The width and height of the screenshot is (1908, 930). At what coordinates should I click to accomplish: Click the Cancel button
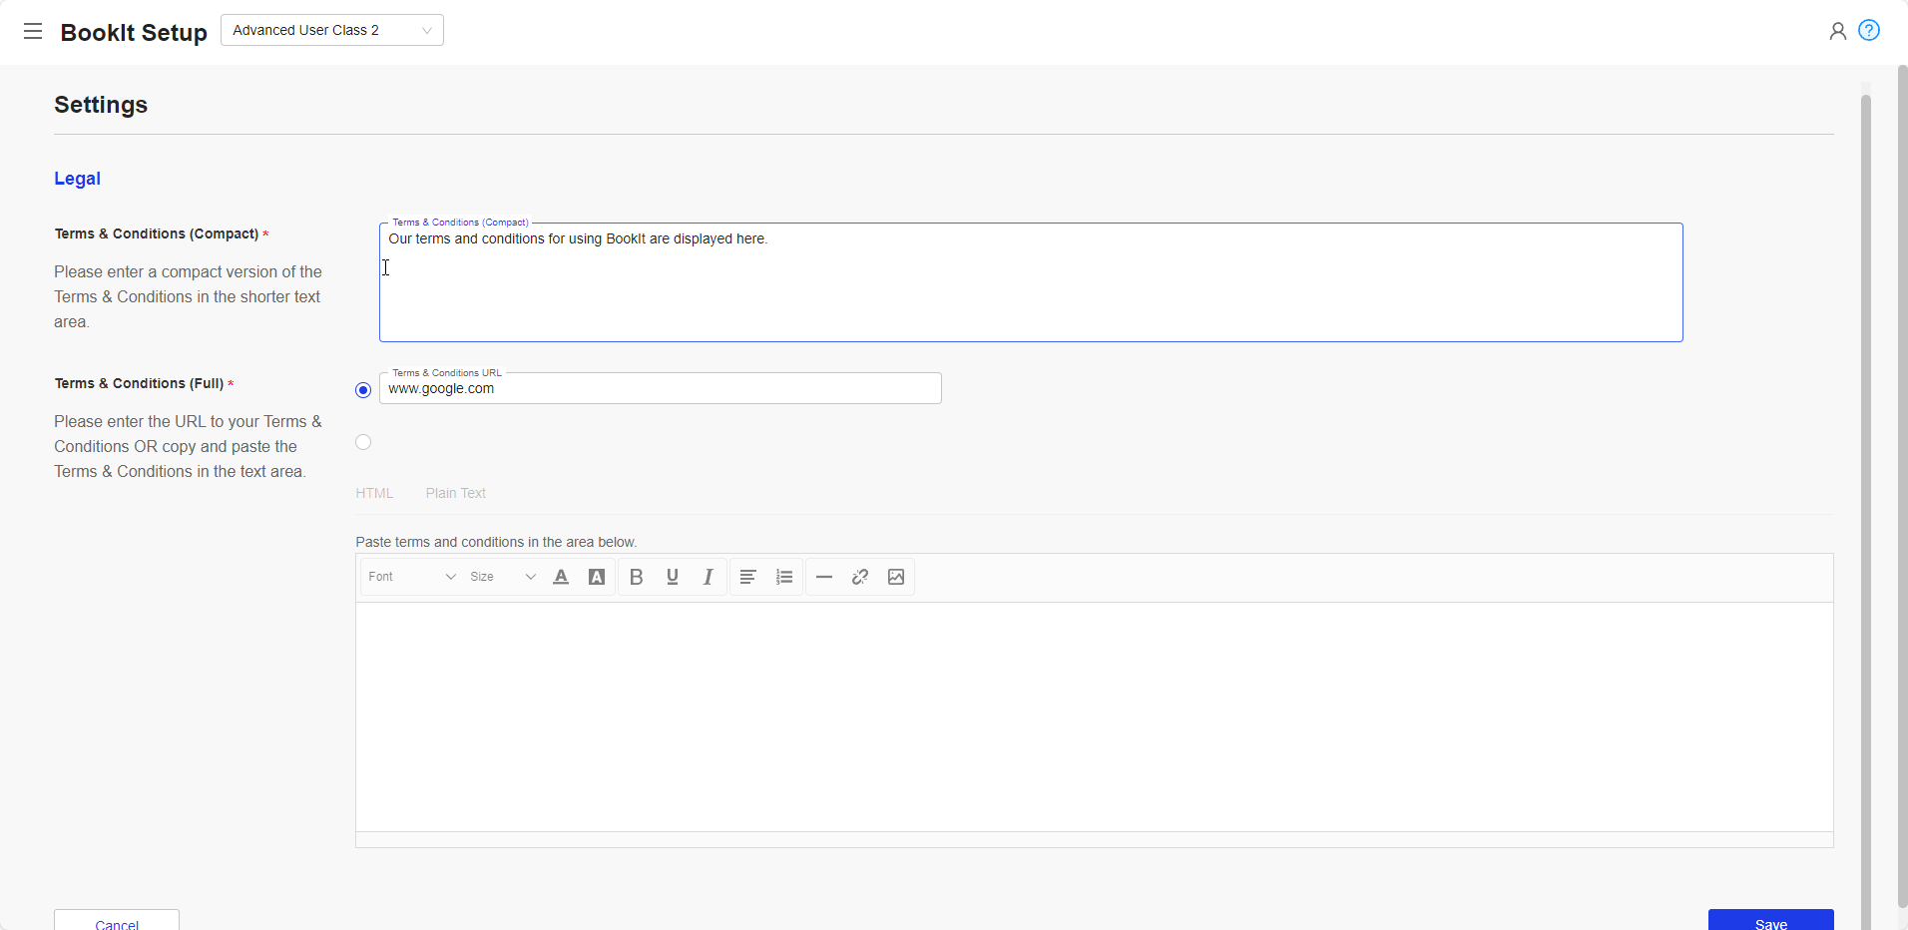point(117,922)
